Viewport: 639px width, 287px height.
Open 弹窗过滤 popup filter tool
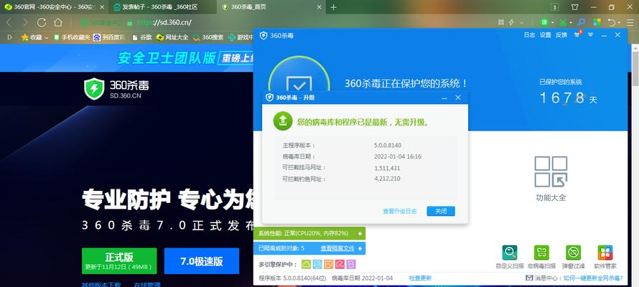(573, 253)
